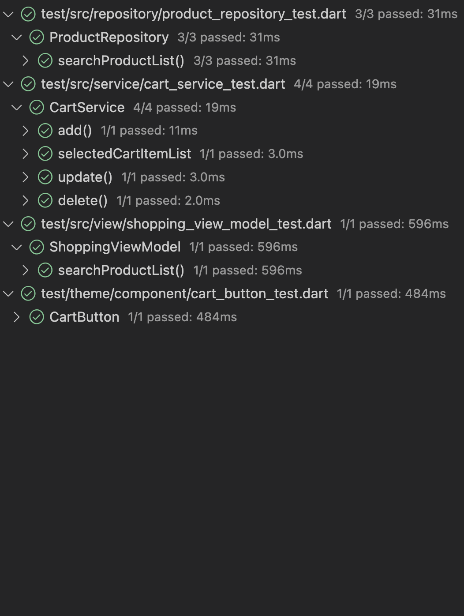Collapse the product_repository_test.dart file node
Viewport: 464px width, 616px height.
(7, 14)
